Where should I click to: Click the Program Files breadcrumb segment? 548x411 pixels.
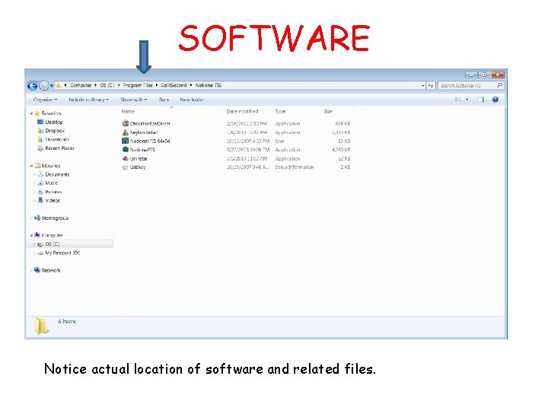(x=138, y=85)
